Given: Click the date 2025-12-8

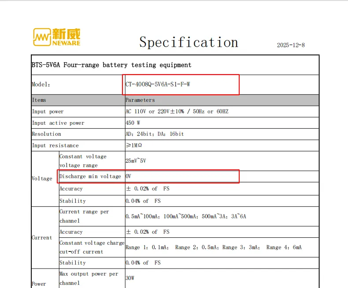Looking at the screenshot, I should (291, 45).
